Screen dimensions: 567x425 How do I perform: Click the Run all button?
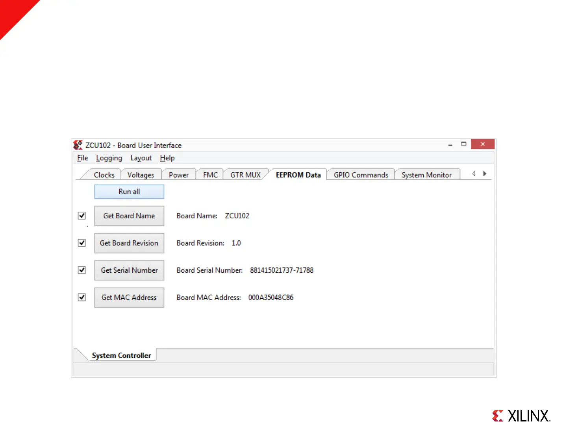(129, 192)
